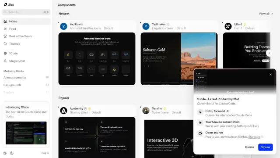Viewport: 280px width, 158px height.
Task: Click the Try now button
Action: click(266, 147)
